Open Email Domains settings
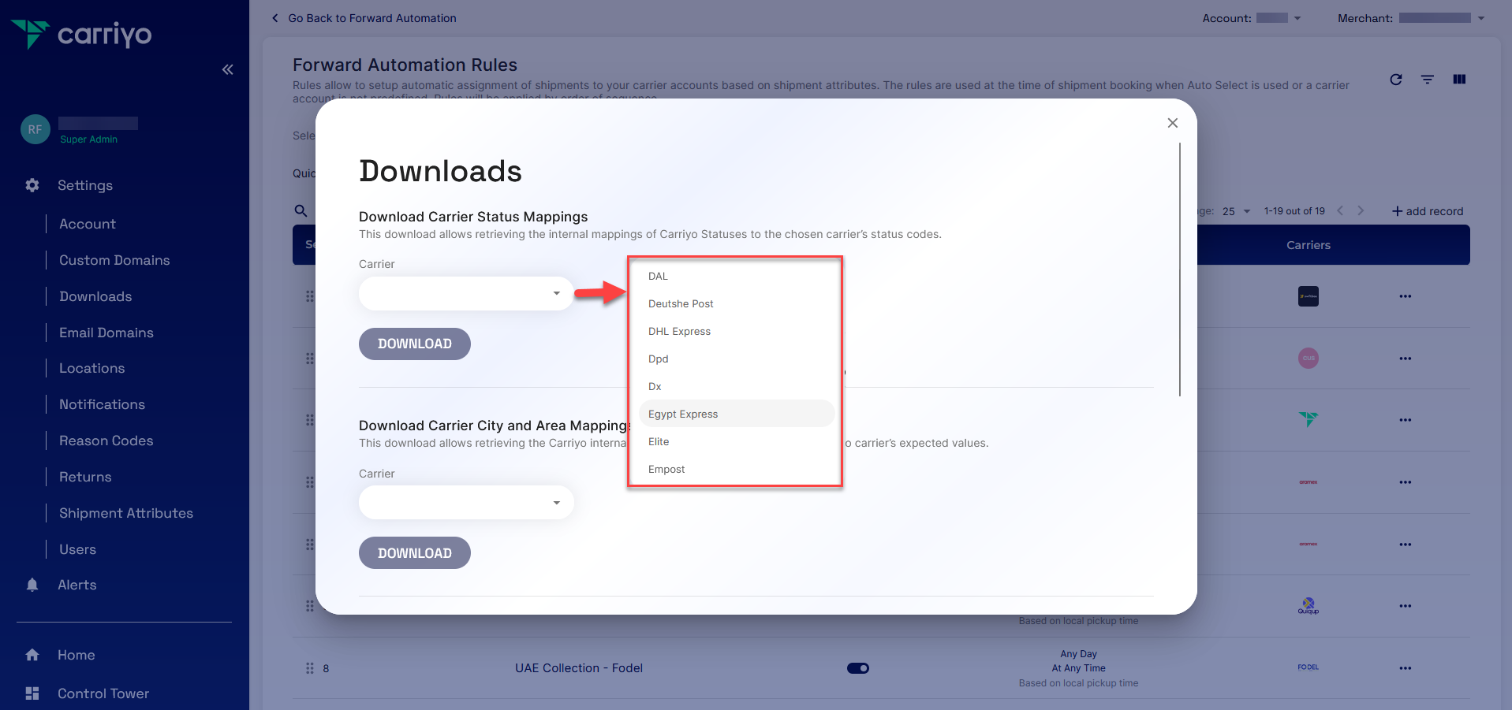This screenshot has height=710, width=1512. click(x=106, y=333)
